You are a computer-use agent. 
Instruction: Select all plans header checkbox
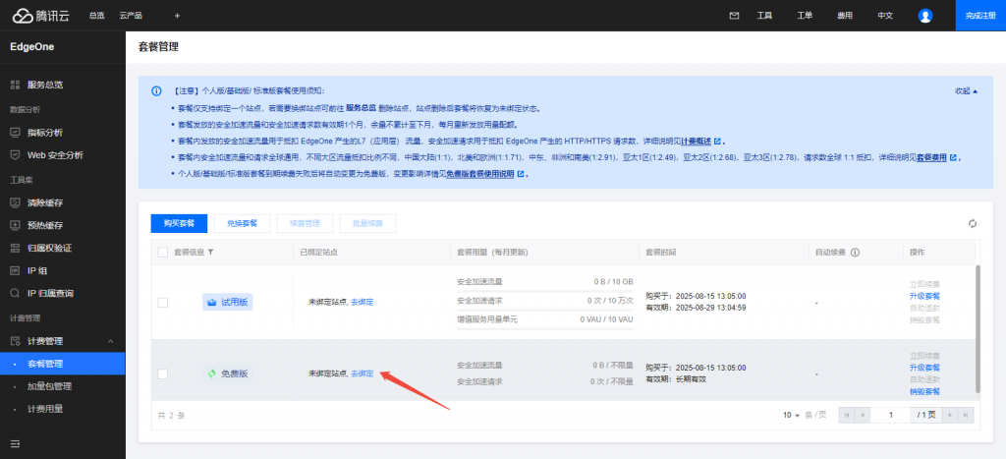click(x=163, y=253)
